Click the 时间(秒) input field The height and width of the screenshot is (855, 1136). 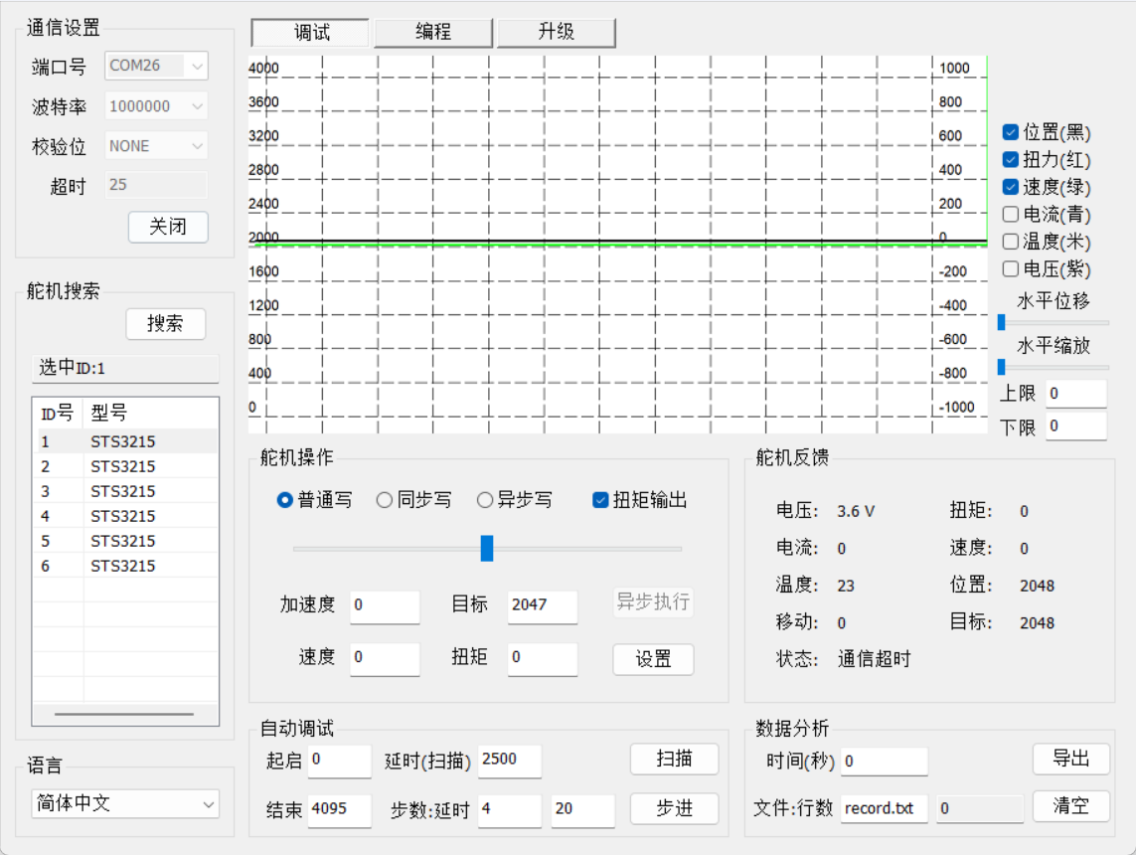[885, 762]
